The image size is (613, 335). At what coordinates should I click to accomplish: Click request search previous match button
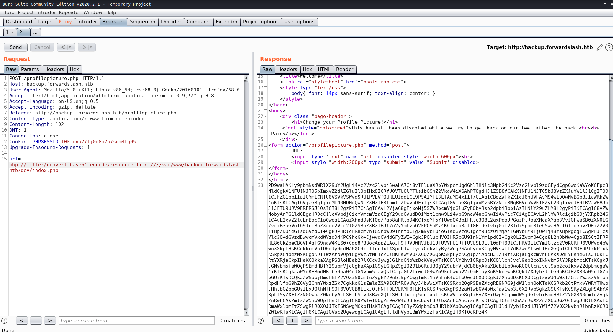click(x=22, y=321)
